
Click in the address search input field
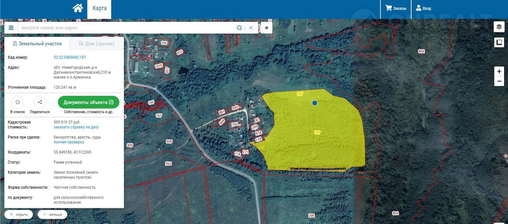tap(127, 28)
